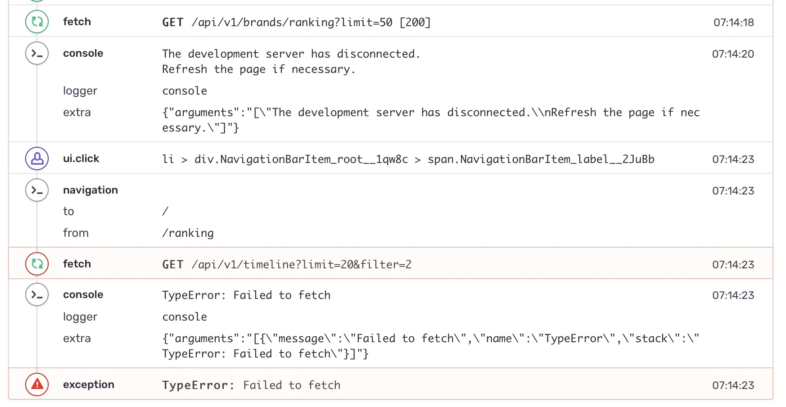
Task: Click the "The development server has disconnected" message
Action: click(x=291, y=54)
